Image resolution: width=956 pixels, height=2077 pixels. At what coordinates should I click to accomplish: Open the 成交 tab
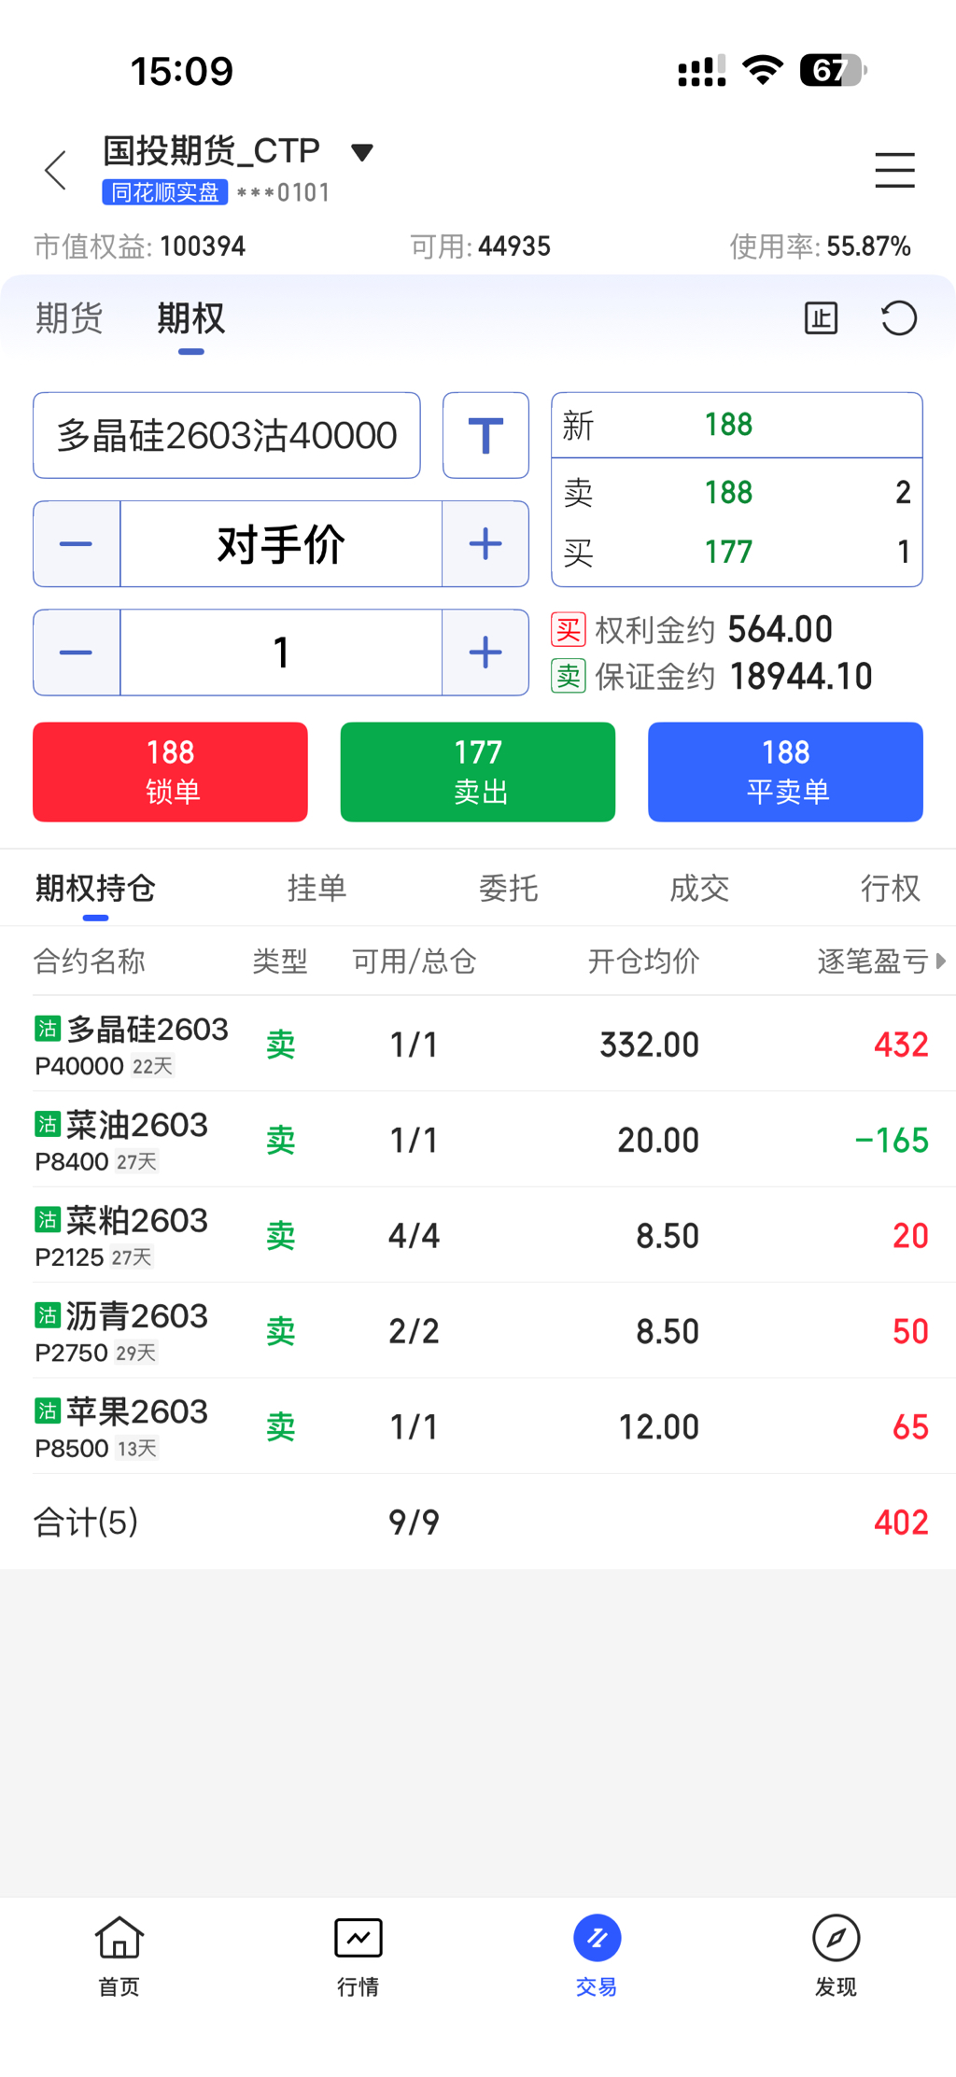click(x=699, y=888)
